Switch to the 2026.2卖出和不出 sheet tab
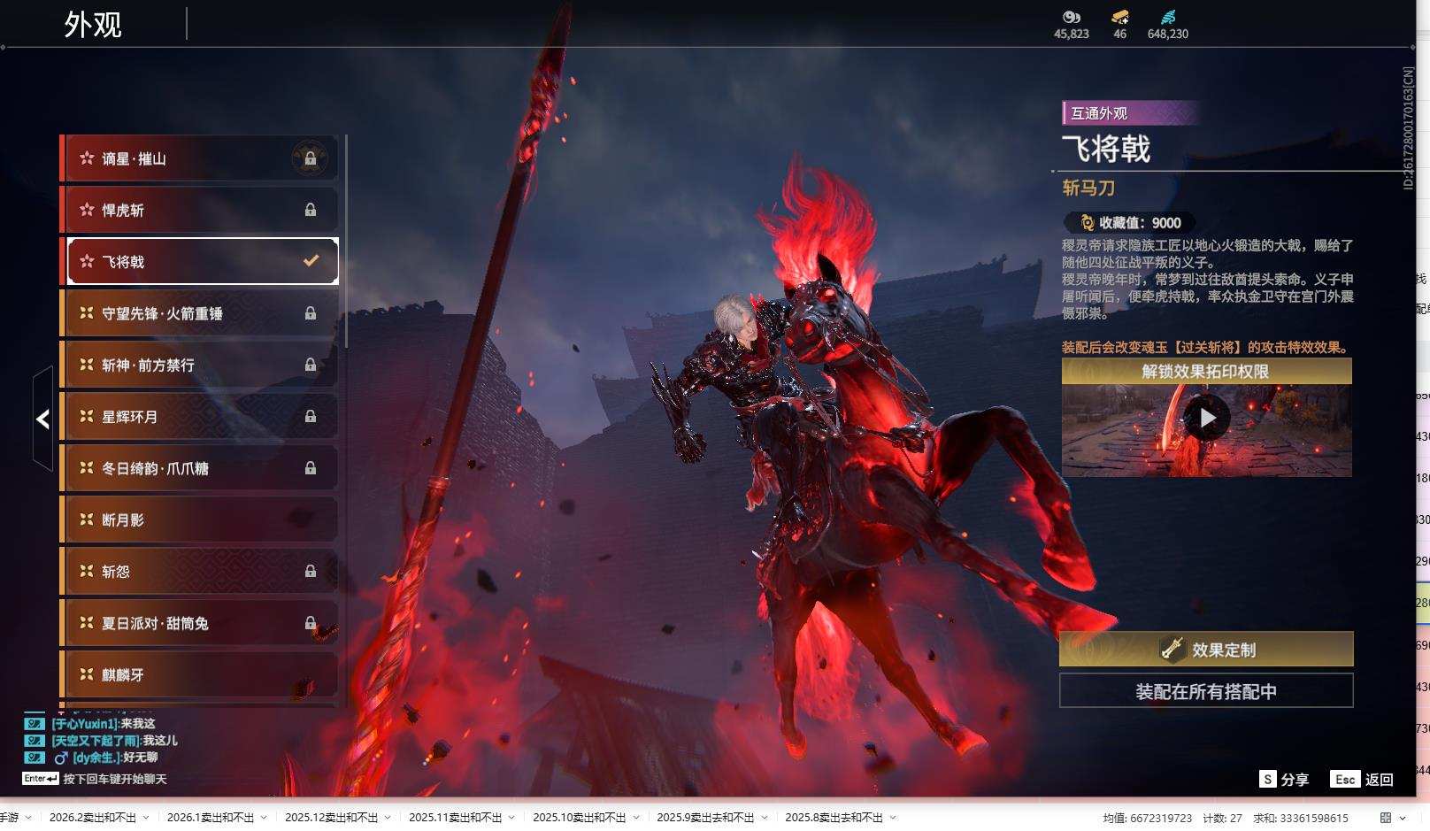 click(x=93, y=818)
